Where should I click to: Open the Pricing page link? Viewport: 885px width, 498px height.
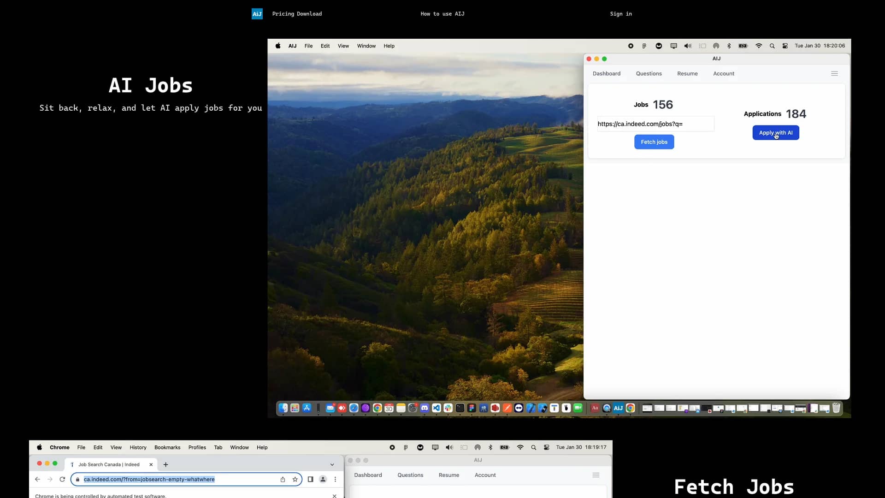tap(283, 14)
